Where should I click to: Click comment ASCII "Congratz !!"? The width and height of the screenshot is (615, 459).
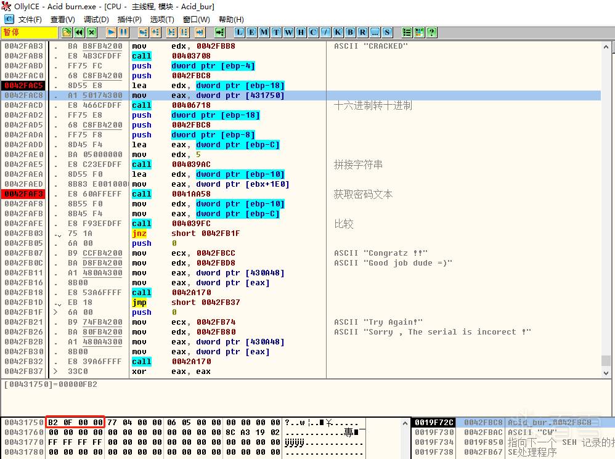click(x=381, y=253)
